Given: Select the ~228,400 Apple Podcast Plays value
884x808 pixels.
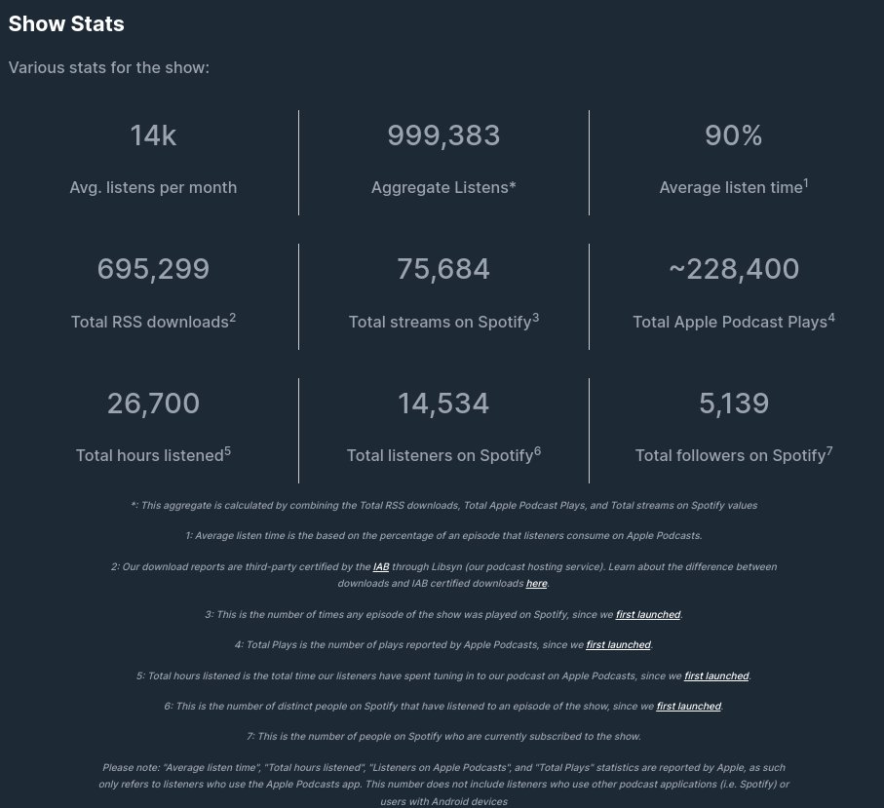Looking at the screenshot, I should [x=734, y=269].
